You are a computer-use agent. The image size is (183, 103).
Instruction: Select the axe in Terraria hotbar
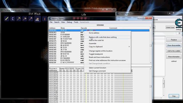click(25, 19)
